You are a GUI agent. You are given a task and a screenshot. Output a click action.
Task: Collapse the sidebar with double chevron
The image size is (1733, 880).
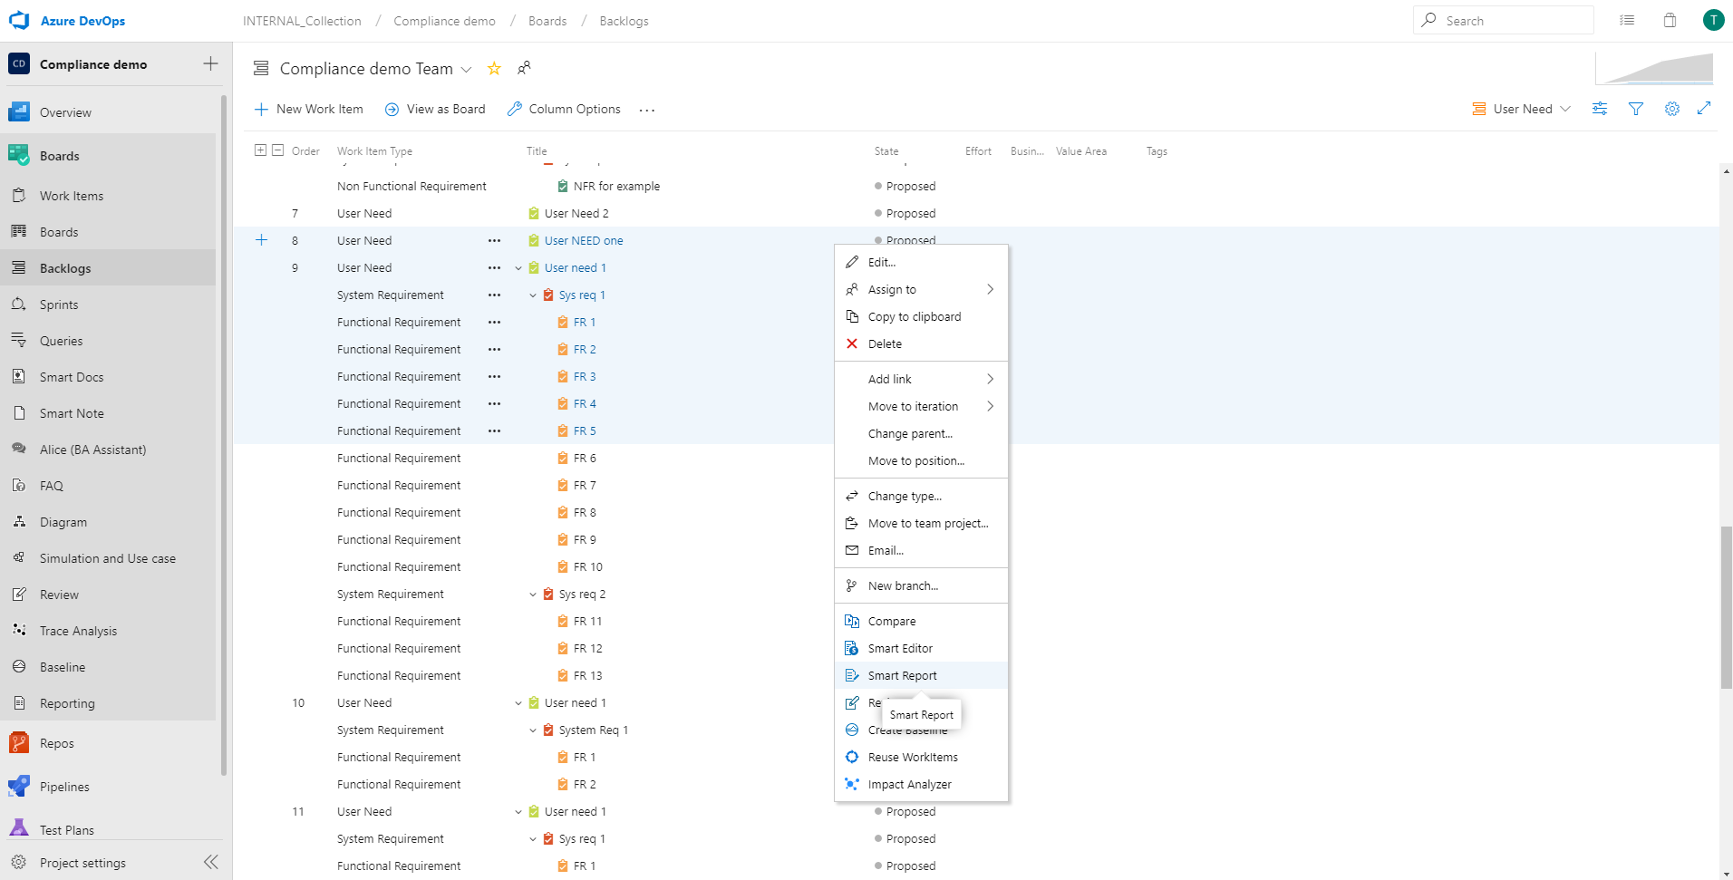coord(210,862)
